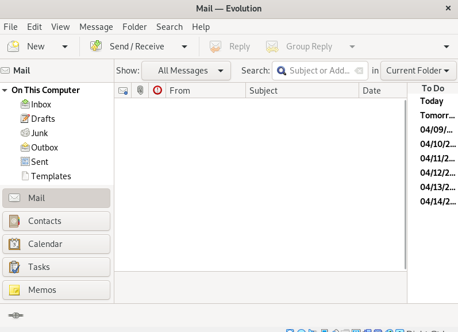Viewport: 458px width, 332px height.
Task: Collapse the On This Computer tree
Action: click(x=5, y=90)
